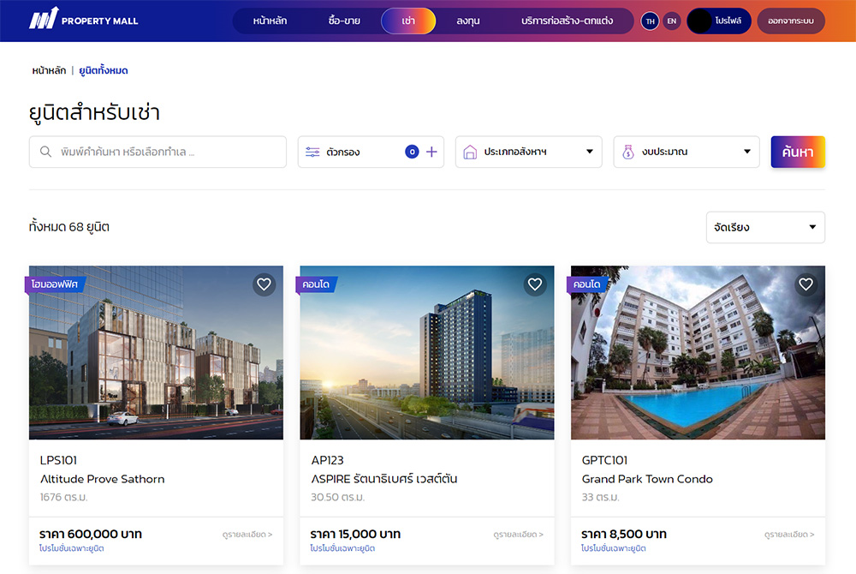Click the คอนโด tag on GPTC101
This screenshot has width=856, height=574.
click(587, 284)
